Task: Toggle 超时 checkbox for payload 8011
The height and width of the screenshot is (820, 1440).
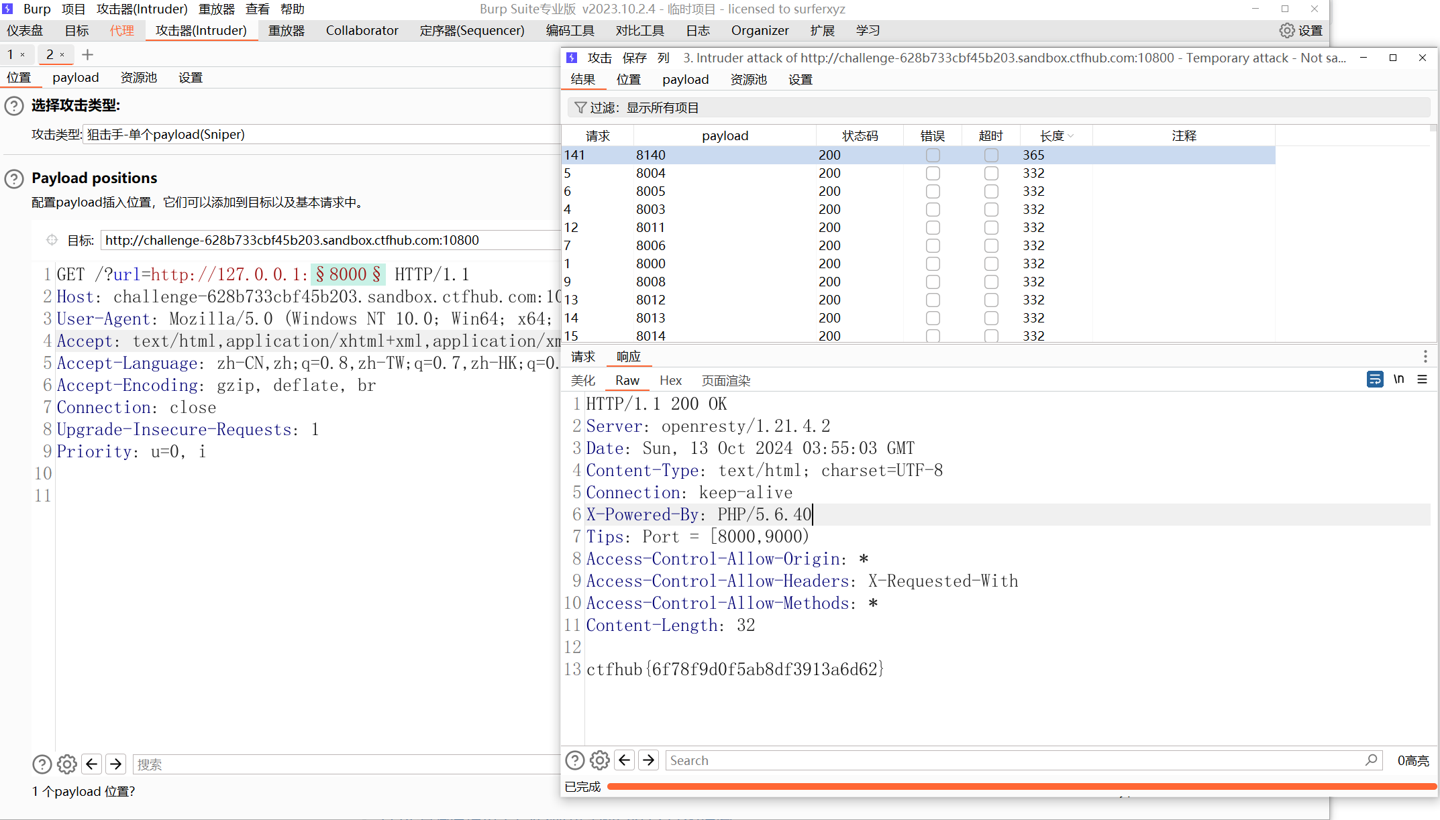Action: pyautogui.click(x=991, y=227)
